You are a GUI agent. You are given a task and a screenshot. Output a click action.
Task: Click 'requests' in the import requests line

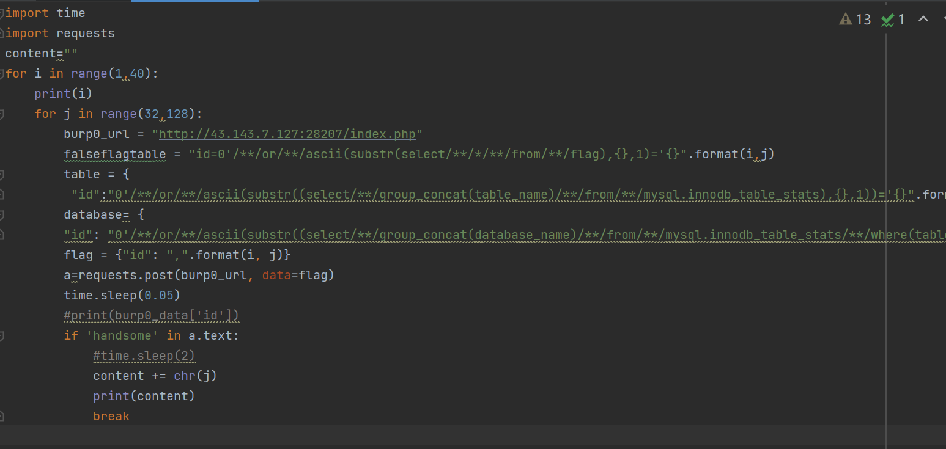[x=86, y=33]
